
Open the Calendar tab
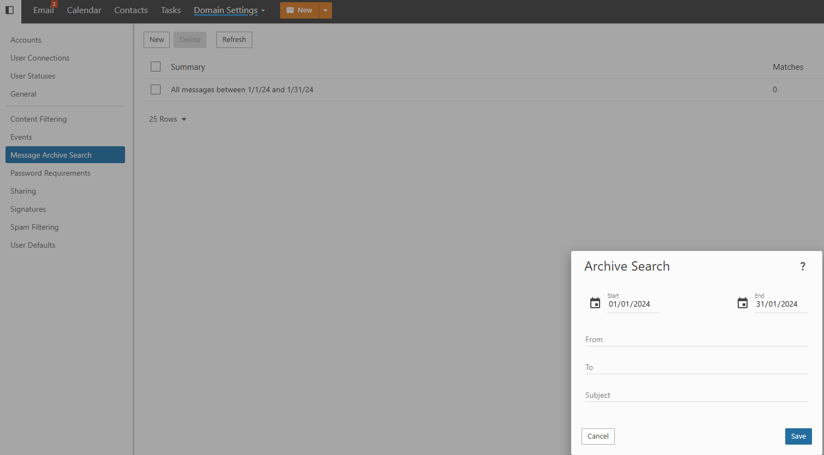(x=84, y=10)
